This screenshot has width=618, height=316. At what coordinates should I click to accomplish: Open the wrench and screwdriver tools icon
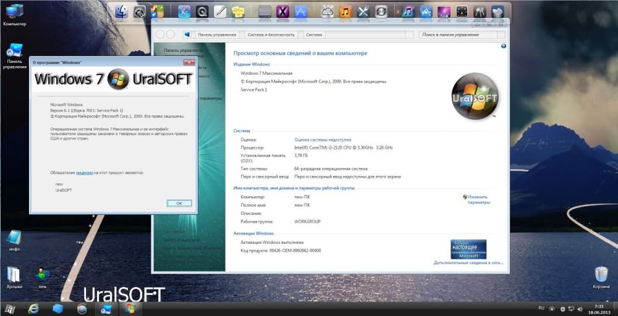tap(363, 11)
